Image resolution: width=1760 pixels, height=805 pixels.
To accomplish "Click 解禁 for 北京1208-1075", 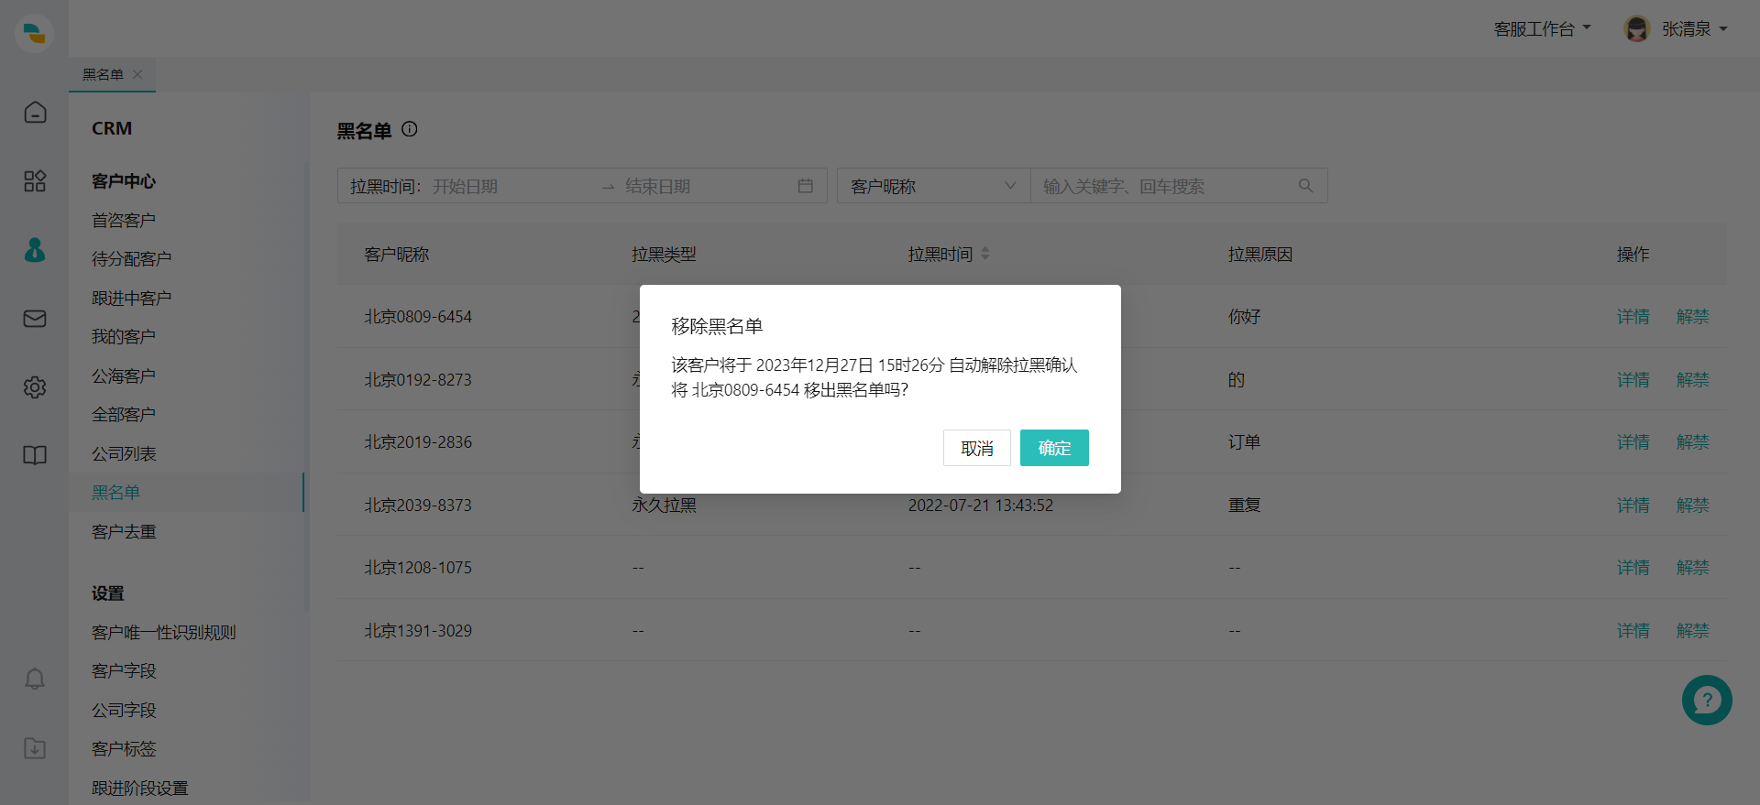I will pos(1692,567).
